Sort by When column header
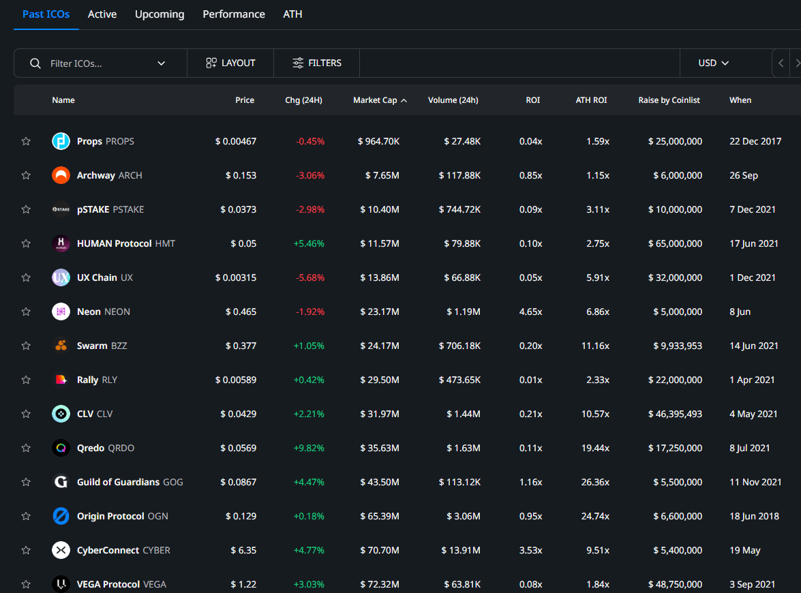 (x=740, y=100)
